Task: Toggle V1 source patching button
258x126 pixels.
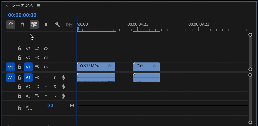Action: 11,67
